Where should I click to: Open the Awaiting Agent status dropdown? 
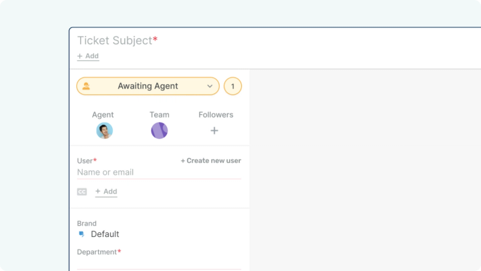(x=148, y=86)
